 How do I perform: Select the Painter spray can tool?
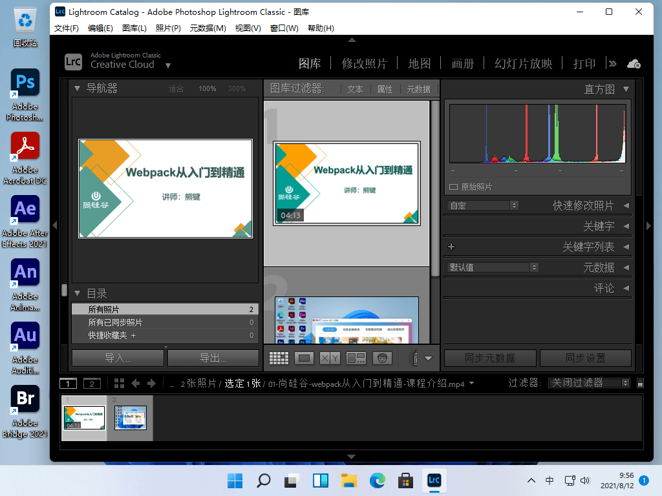pos(415,358)
